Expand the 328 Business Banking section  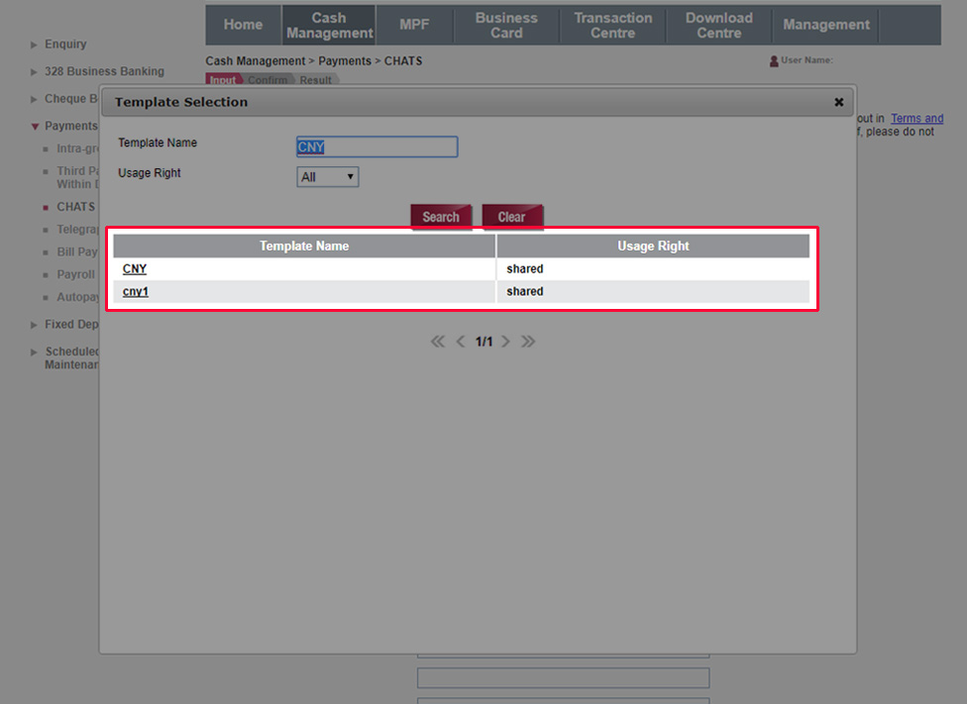tap(103, 71)
